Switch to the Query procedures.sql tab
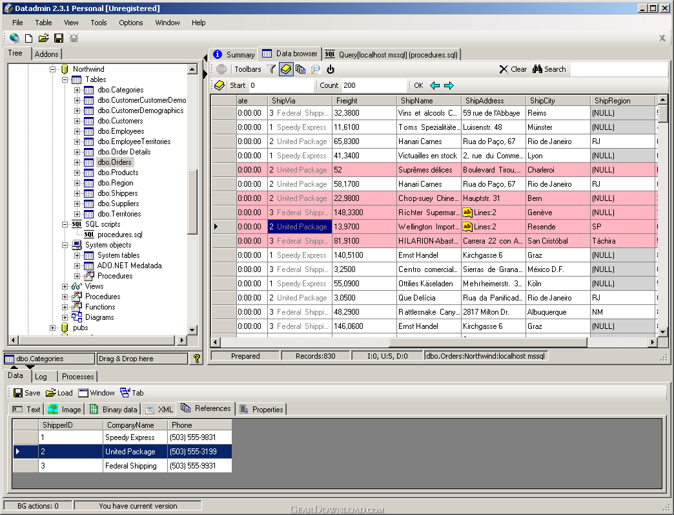Image resolution: width=674 pixels, height=515 pixels. (392, 55)
